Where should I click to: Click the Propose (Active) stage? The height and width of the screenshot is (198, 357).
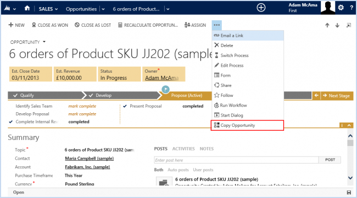(187, 96)
